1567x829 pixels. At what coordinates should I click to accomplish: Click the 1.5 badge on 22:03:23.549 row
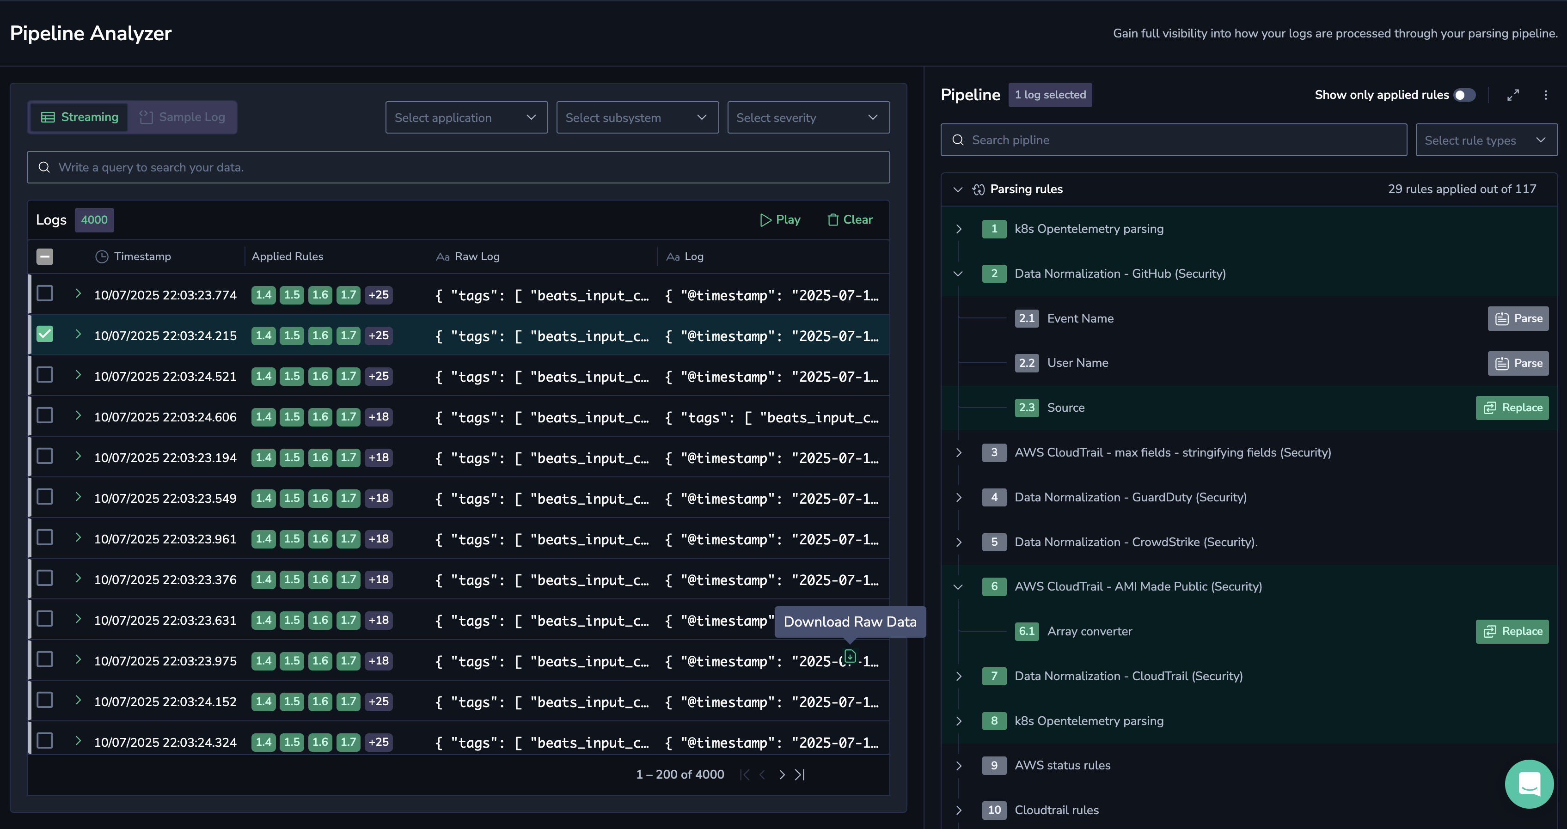click(292, 498)
